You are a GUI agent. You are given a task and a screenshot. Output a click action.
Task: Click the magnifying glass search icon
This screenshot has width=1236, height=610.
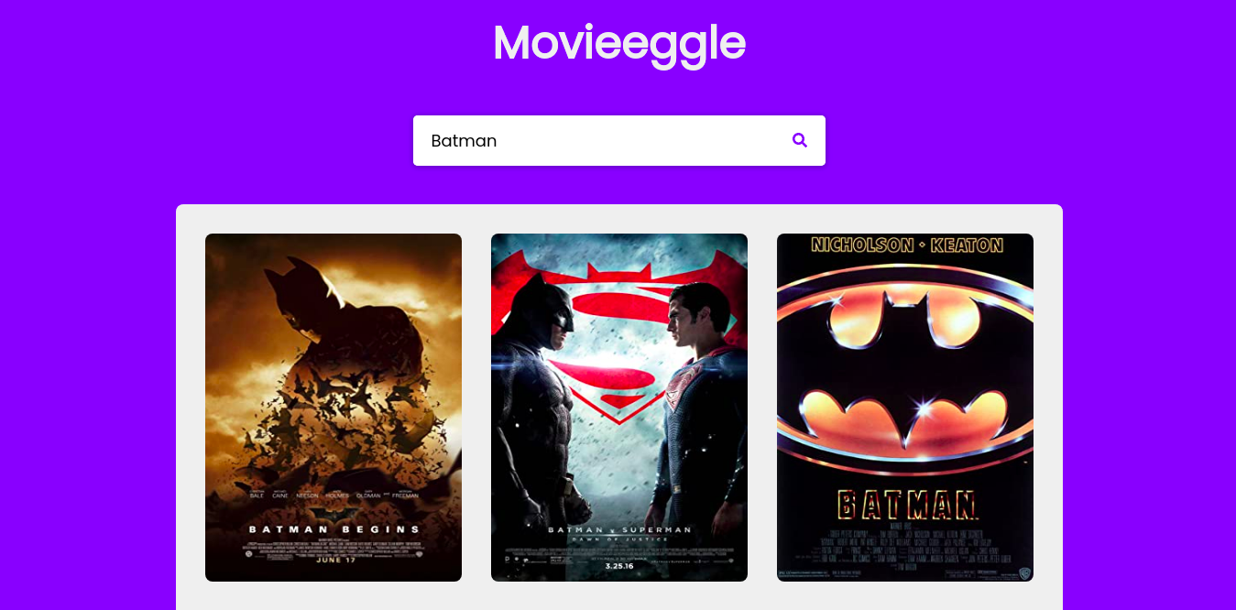[x=800, y=140]
